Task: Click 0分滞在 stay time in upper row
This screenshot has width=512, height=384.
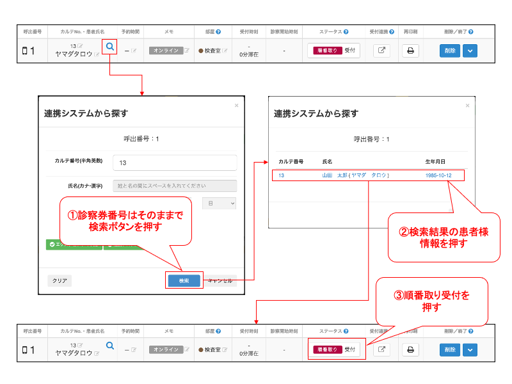Action: [x=249, y=55]
